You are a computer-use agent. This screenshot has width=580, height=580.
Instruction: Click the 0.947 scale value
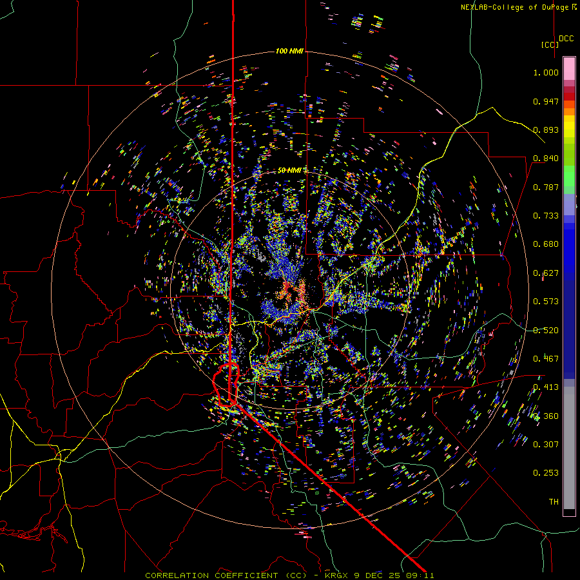[546, 101]
